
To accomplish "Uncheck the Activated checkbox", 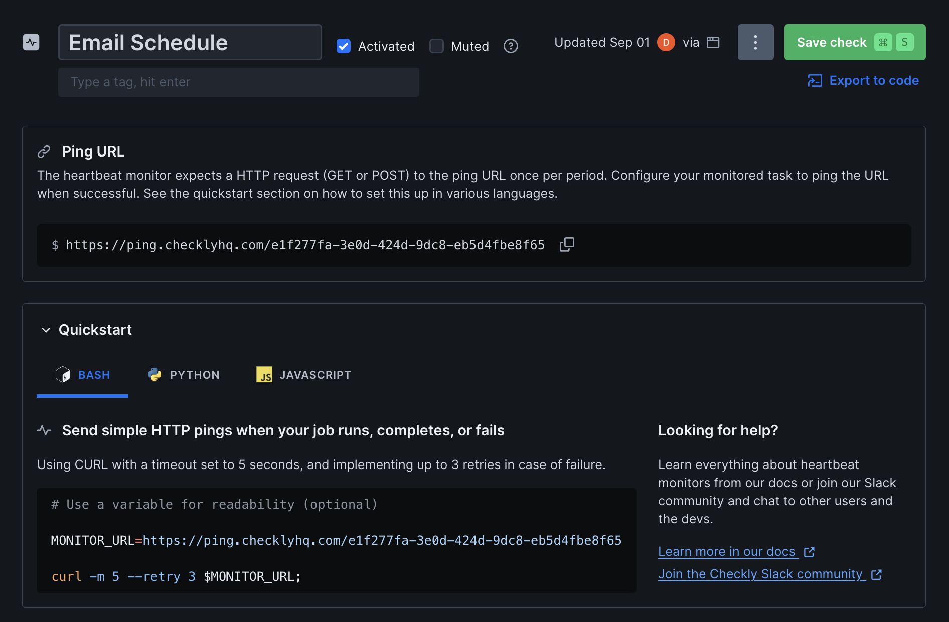I will (x=343, y=46).
